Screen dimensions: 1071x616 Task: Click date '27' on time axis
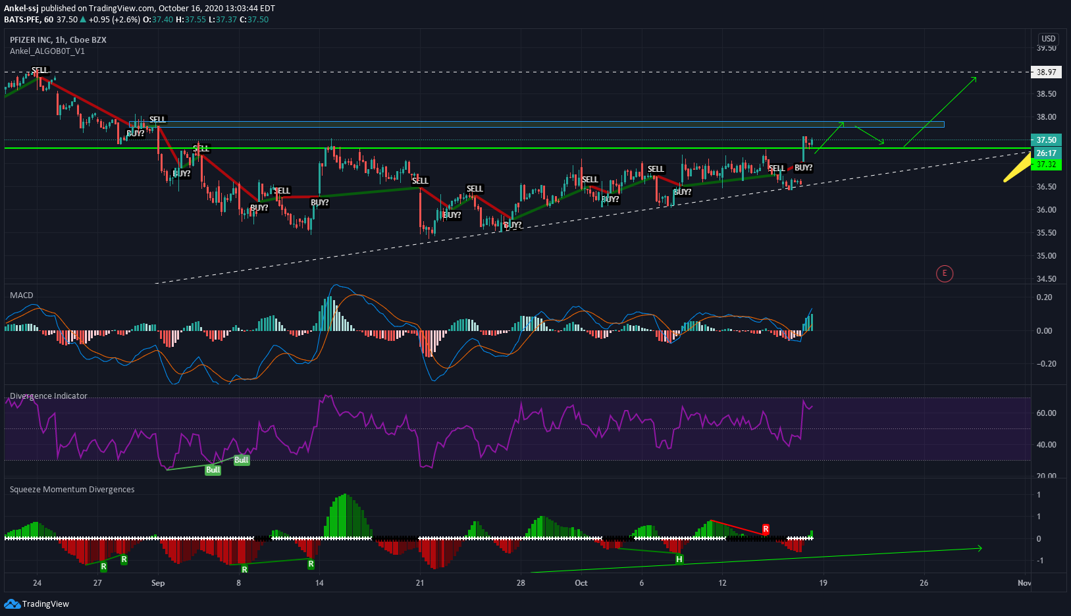click(97, 583)
